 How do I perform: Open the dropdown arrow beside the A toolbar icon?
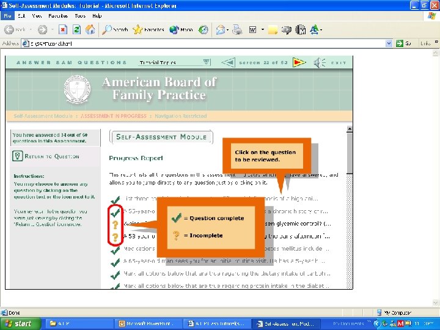click(321, 29)
